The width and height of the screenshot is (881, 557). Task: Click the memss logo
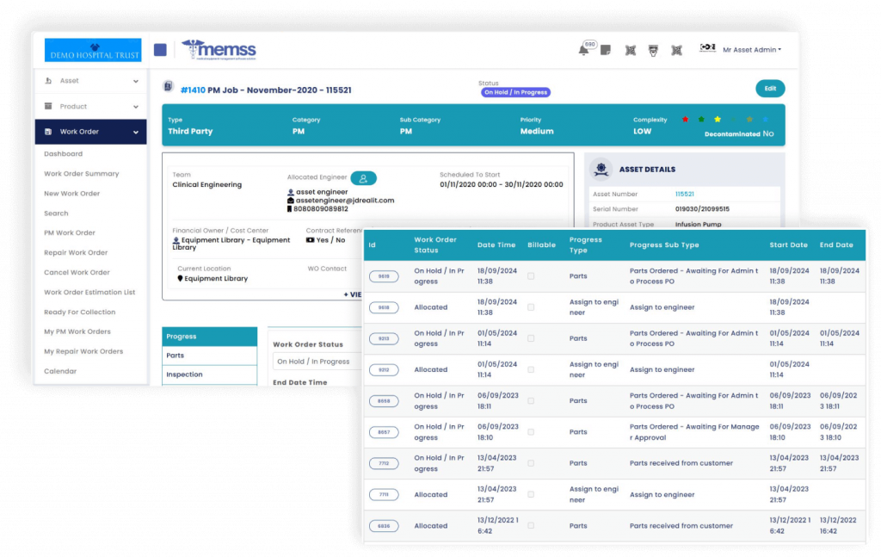point(219,49)
